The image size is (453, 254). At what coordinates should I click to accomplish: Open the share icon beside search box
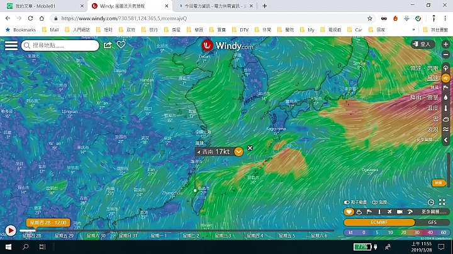(x=108, y=45)
